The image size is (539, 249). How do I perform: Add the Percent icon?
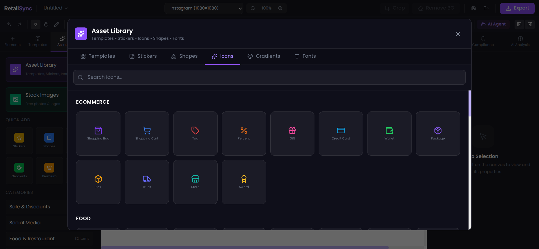tap(244, 134)
